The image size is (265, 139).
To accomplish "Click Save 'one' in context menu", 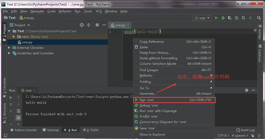I will point(174,128).
